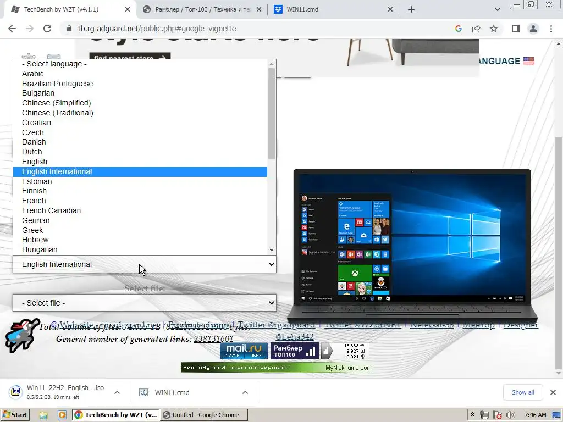The width and height of the screenshot is (563, 422).
Task: Collapse the English International language dropdown
Action: tap(145, 264)
